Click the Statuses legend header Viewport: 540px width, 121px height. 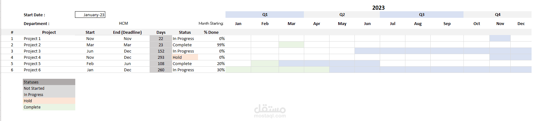(49, 82)
